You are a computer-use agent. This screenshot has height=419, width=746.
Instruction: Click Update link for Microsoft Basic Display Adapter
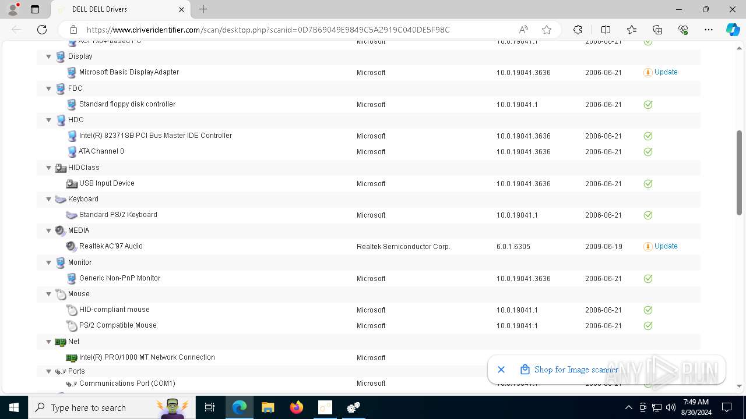[666, 72]
